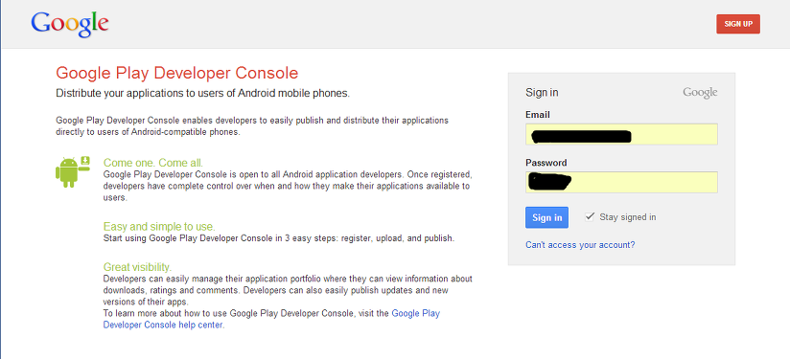Screen dimensions: 790x359
Task: Open the Google Play Developer Console help center link
Action: pyautogui.click(x=271, y=320)
